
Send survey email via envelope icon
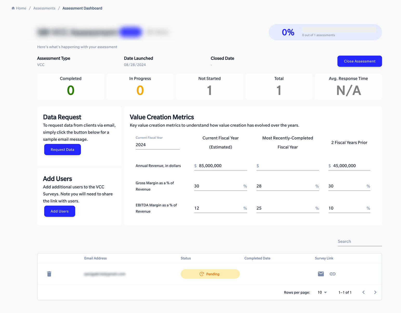pos(321,274)
